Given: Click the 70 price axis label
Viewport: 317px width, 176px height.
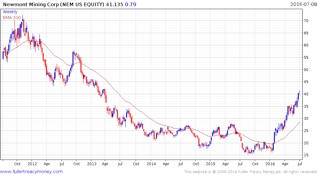Looking at the screenshot, I should pos(306,21).
